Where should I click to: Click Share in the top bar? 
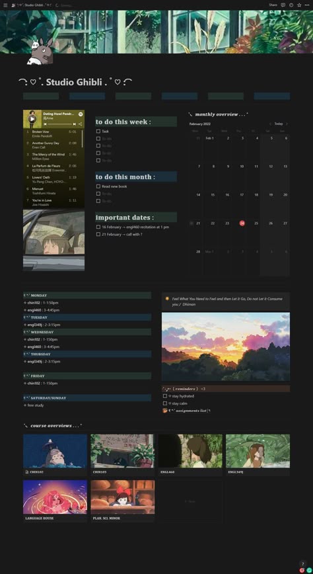point(273,5)
